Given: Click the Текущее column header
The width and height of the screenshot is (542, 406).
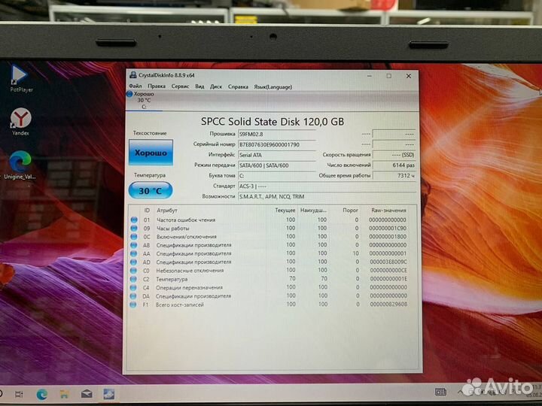Looking at the screenshot, I should pyautogui.click(x=285, y=211).
